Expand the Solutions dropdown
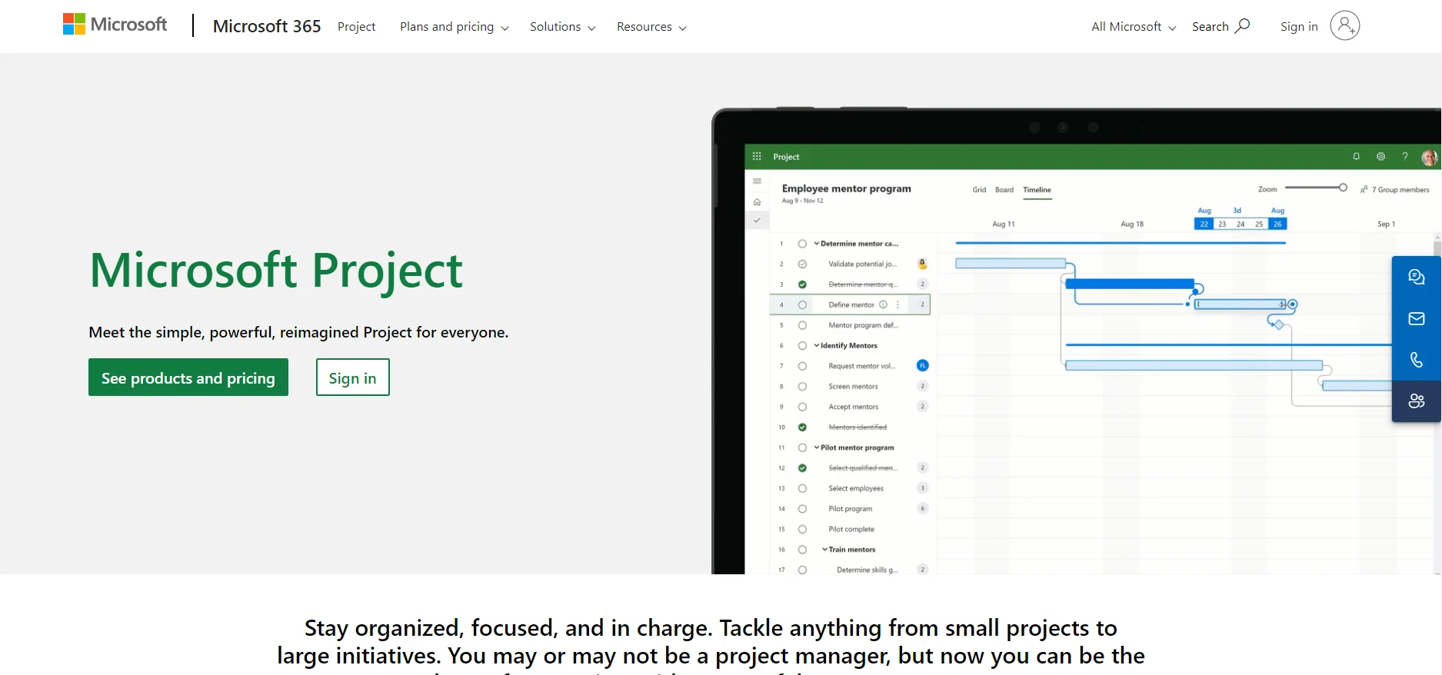 (x=563, y=27)
